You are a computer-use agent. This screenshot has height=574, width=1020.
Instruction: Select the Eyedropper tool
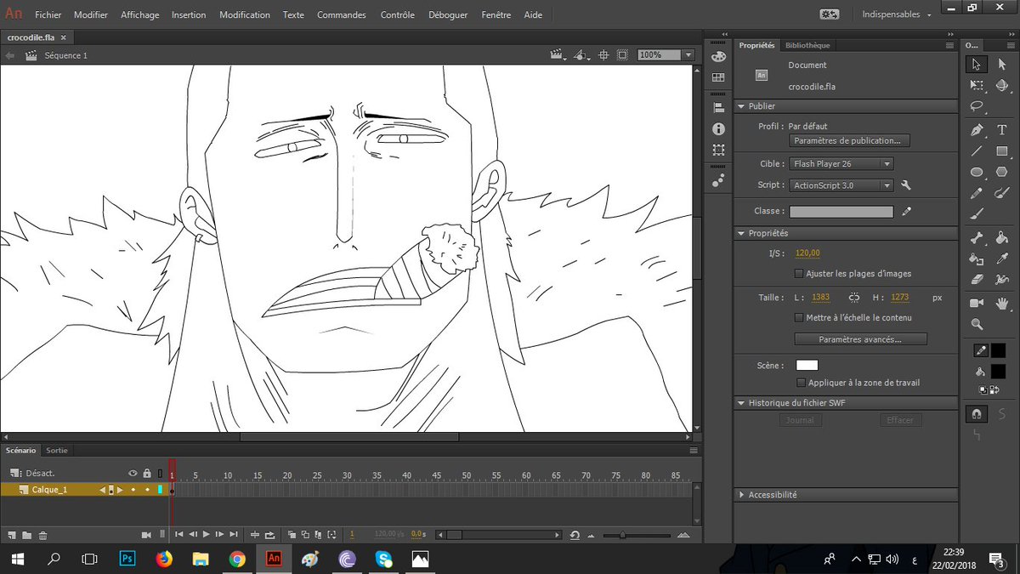pos(1002,259)
